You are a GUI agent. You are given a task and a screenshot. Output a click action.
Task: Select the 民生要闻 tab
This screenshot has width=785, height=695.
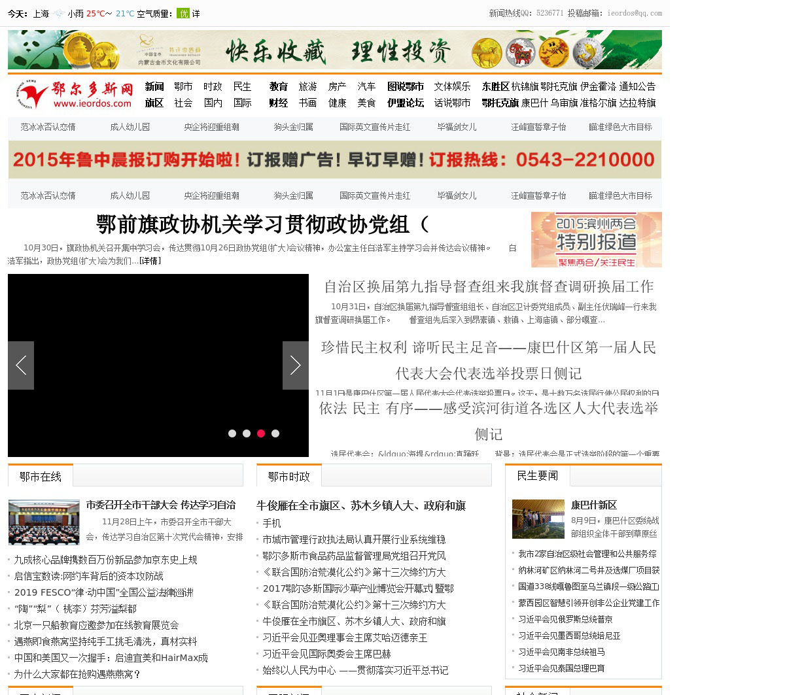point(538,475)
